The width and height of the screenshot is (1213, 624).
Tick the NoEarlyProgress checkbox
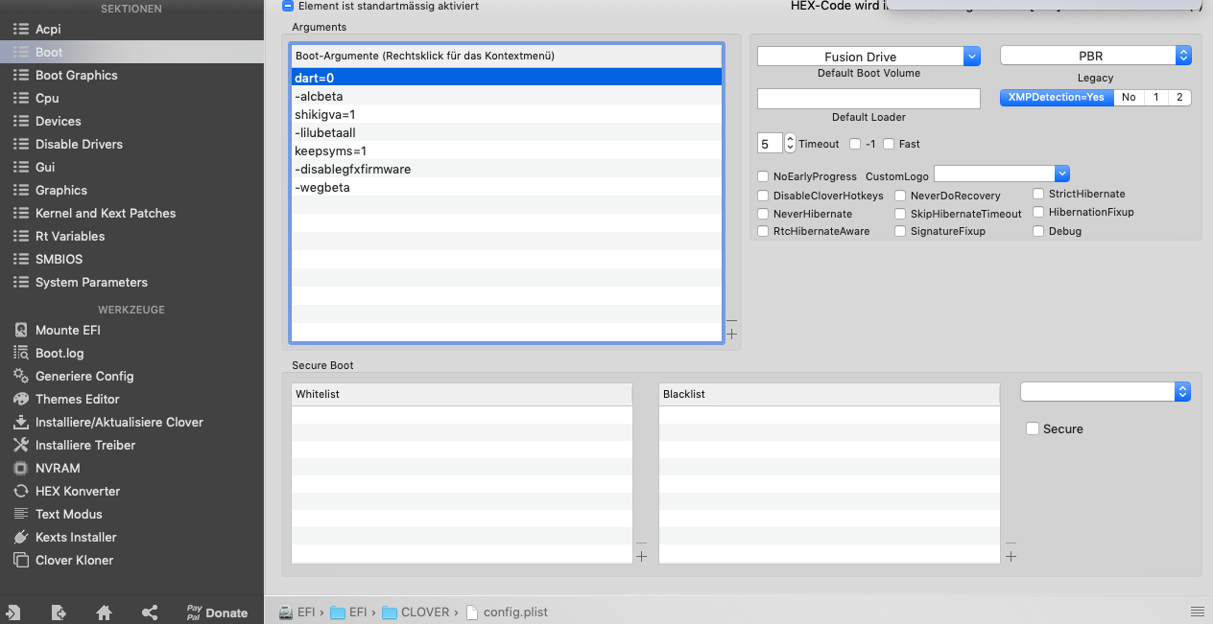click(x=763, y=176)
